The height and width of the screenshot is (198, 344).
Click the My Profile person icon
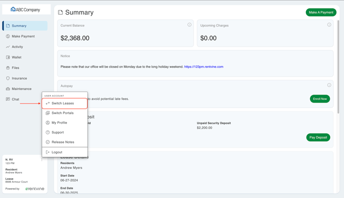tap(47, 123)
